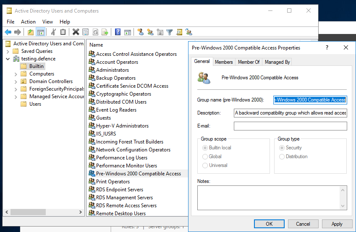The image size is (356, 232).
Task: Click the Delete X toolbar icon
Action: [76, 32]
